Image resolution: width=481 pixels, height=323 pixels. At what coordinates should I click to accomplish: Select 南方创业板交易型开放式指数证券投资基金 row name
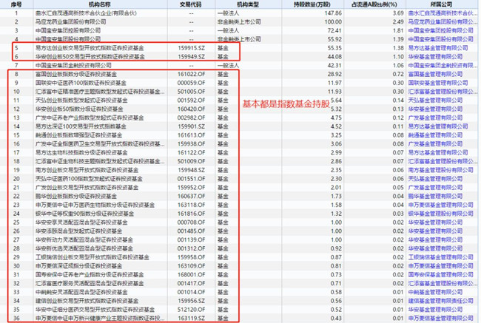(87, 170)
